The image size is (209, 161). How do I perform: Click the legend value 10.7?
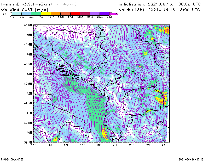pyautogui.click(x=51, y=17)
